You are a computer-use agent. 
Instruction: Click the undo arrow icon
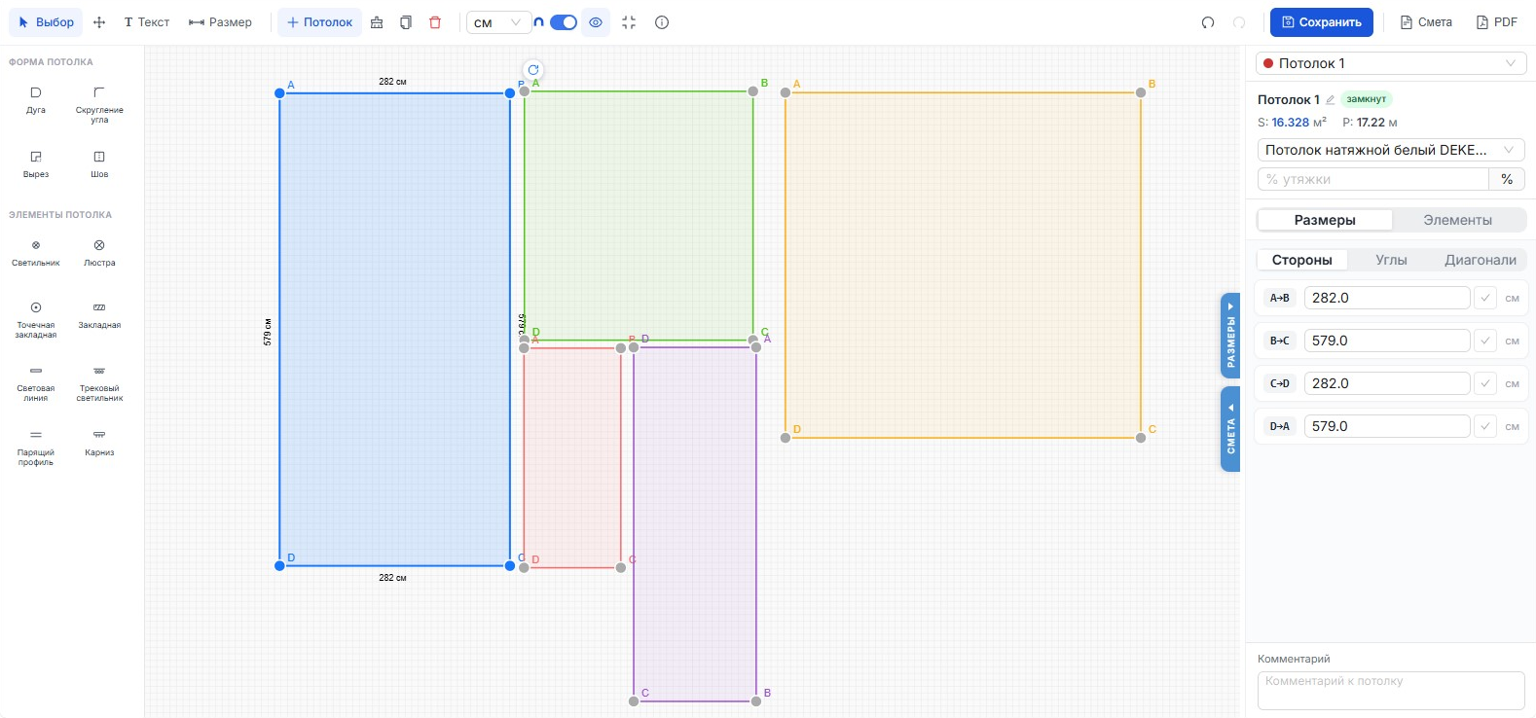click(x=1208, y=22)
